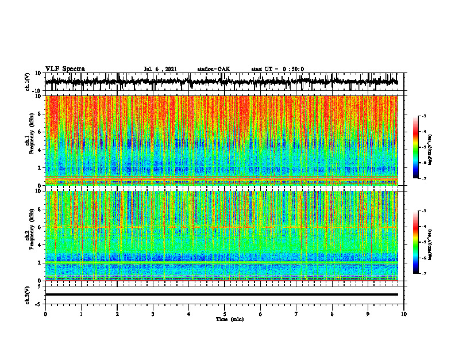Select the "station=GAK" header text
Viewport: 455px width, 352px height.
214,69
